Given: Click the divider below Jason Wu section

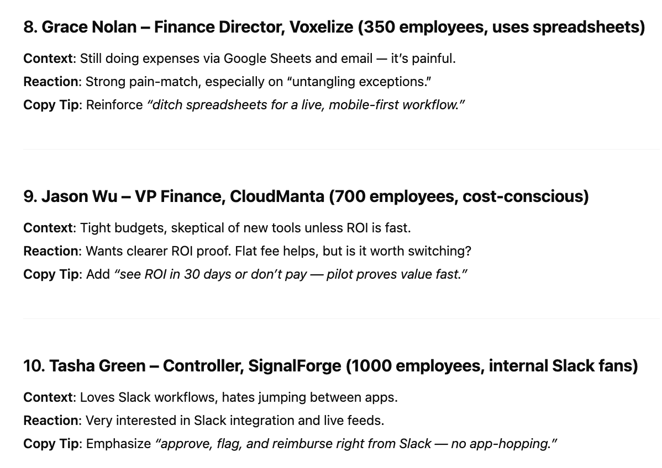Looking at the screenshot, I should (x=341, y=319).
